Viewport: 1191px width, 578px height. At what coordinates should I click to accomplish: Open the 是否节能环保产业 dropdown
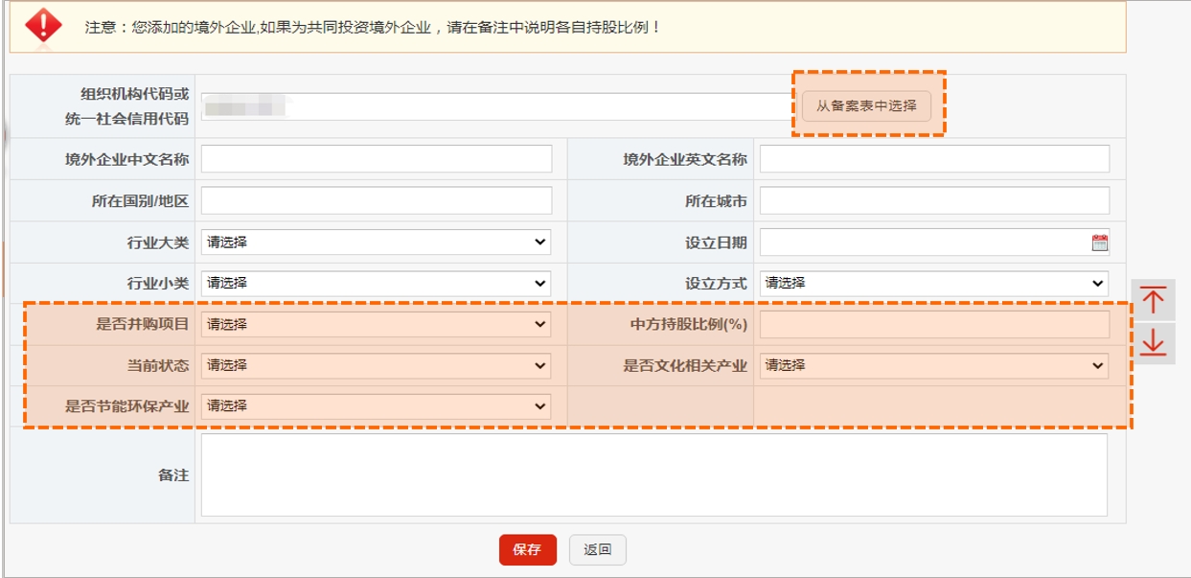coord(378,408)
